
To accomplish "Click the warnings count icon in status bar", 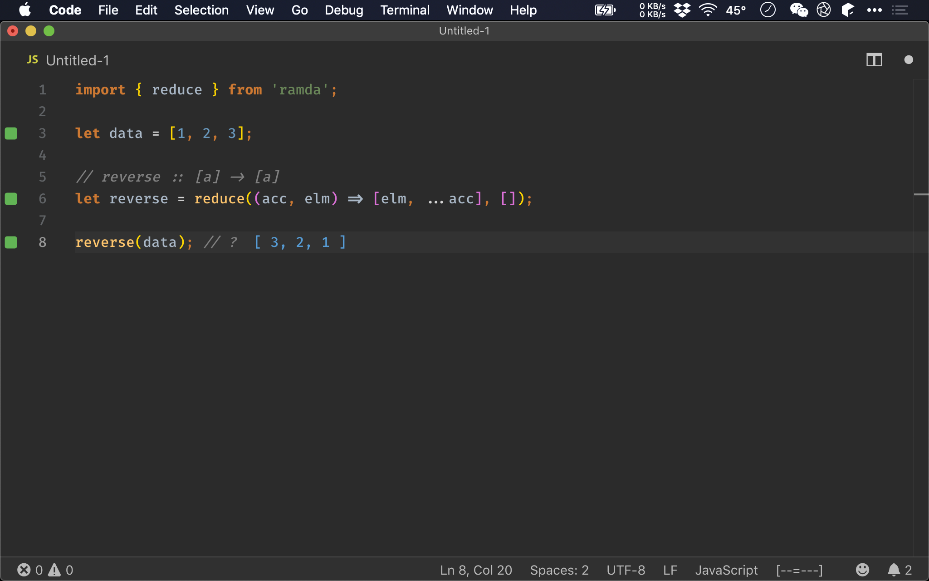I will (54, 570).
